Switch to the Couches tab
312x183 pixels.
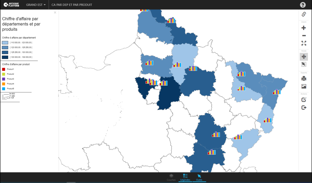pos(171,178)
